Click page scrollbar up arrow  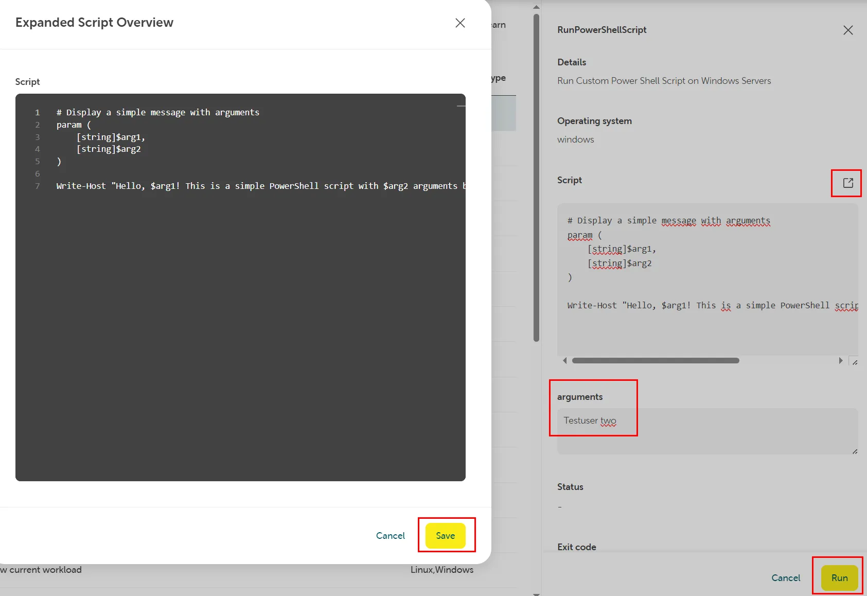pos(536,7)
